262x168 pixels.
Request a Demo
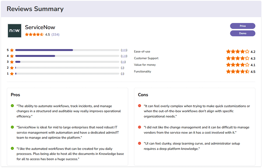click(242, 33)
